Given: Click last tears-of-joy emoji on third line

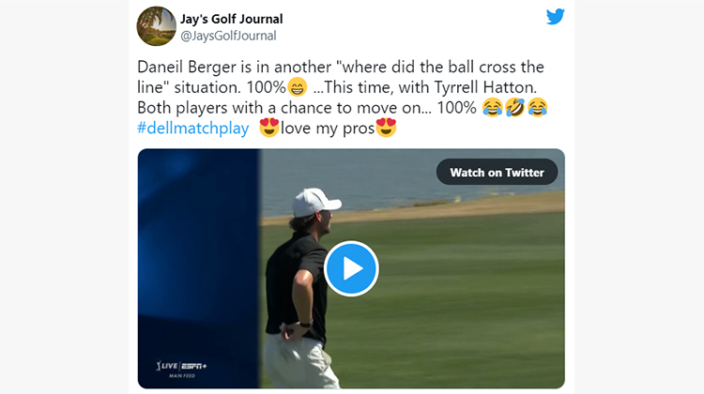Looking at the screenshot, I should tap(538, 108).
